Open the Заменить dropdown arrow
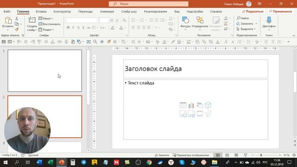 click(x=256, y=24)
